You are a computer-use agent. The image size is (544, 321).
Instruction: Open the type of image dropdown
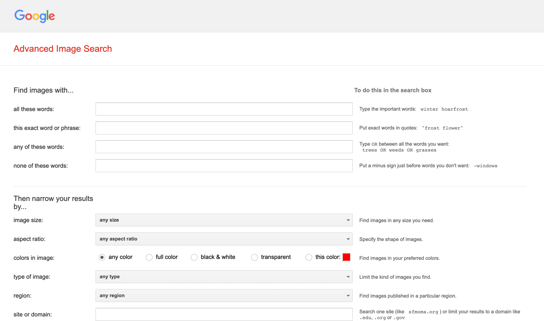pyautogui.click(x=224, y=277)
